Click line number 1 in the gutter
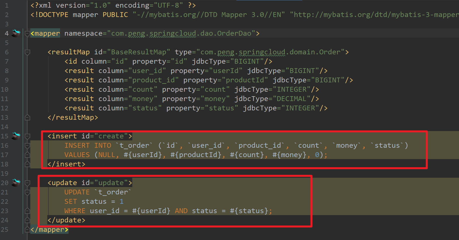This screenshot has width=459, height=240. [7, 5]
